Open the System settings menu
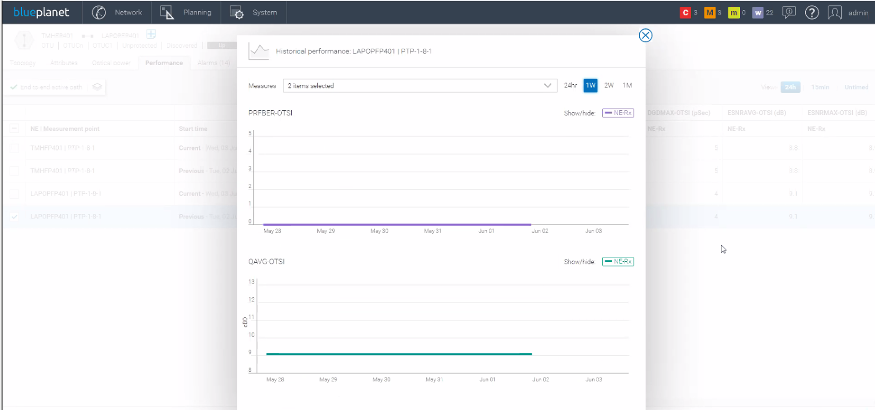875x410 pixels. pos(254,12)
